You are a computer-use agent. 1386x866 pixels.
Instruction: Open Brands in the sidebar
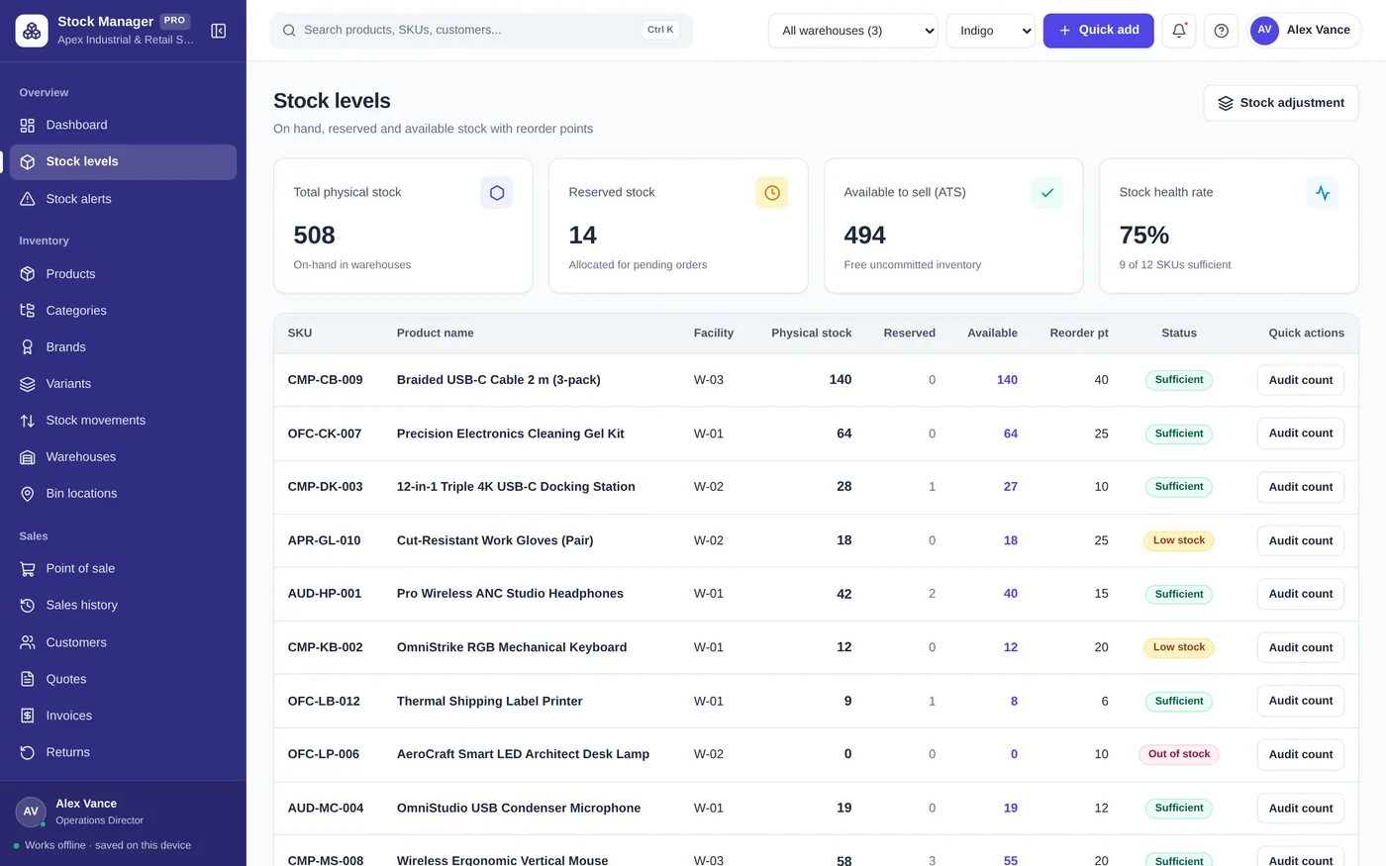(x=123, y=347)
